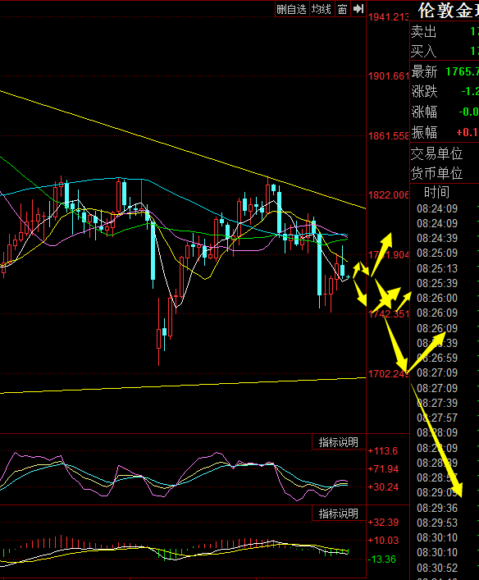Click the collapse-panel arrow icon
This screenshot has width=479, height=580.
coord(358,9)
